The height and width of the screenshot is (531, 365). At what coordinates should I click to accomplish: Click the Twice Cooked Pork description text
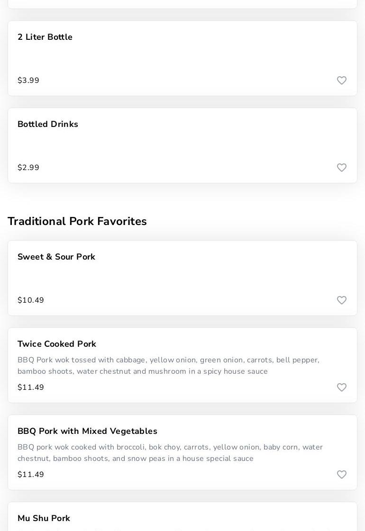(168, 366)
